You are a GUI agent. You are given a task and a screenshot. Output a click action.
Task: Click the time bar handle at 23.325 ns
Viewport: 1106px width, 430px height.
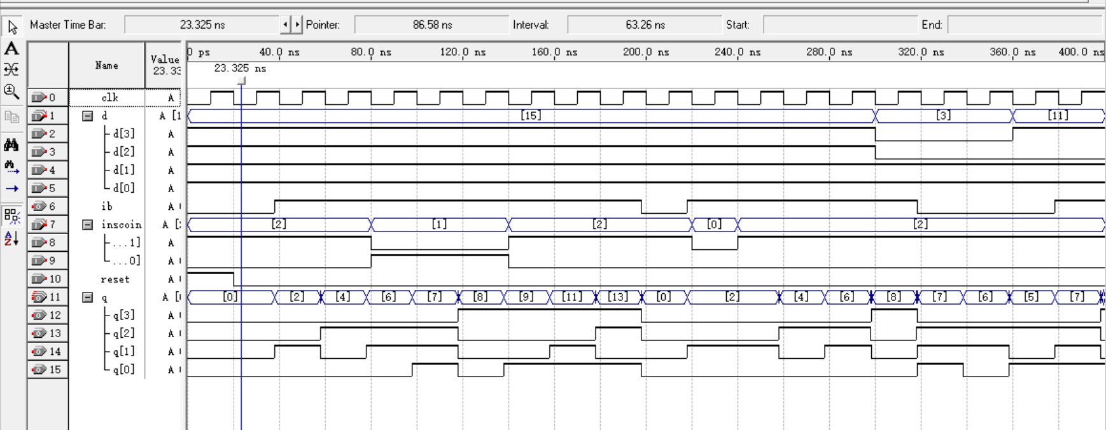pyautogui.click(x=241, y=81)
